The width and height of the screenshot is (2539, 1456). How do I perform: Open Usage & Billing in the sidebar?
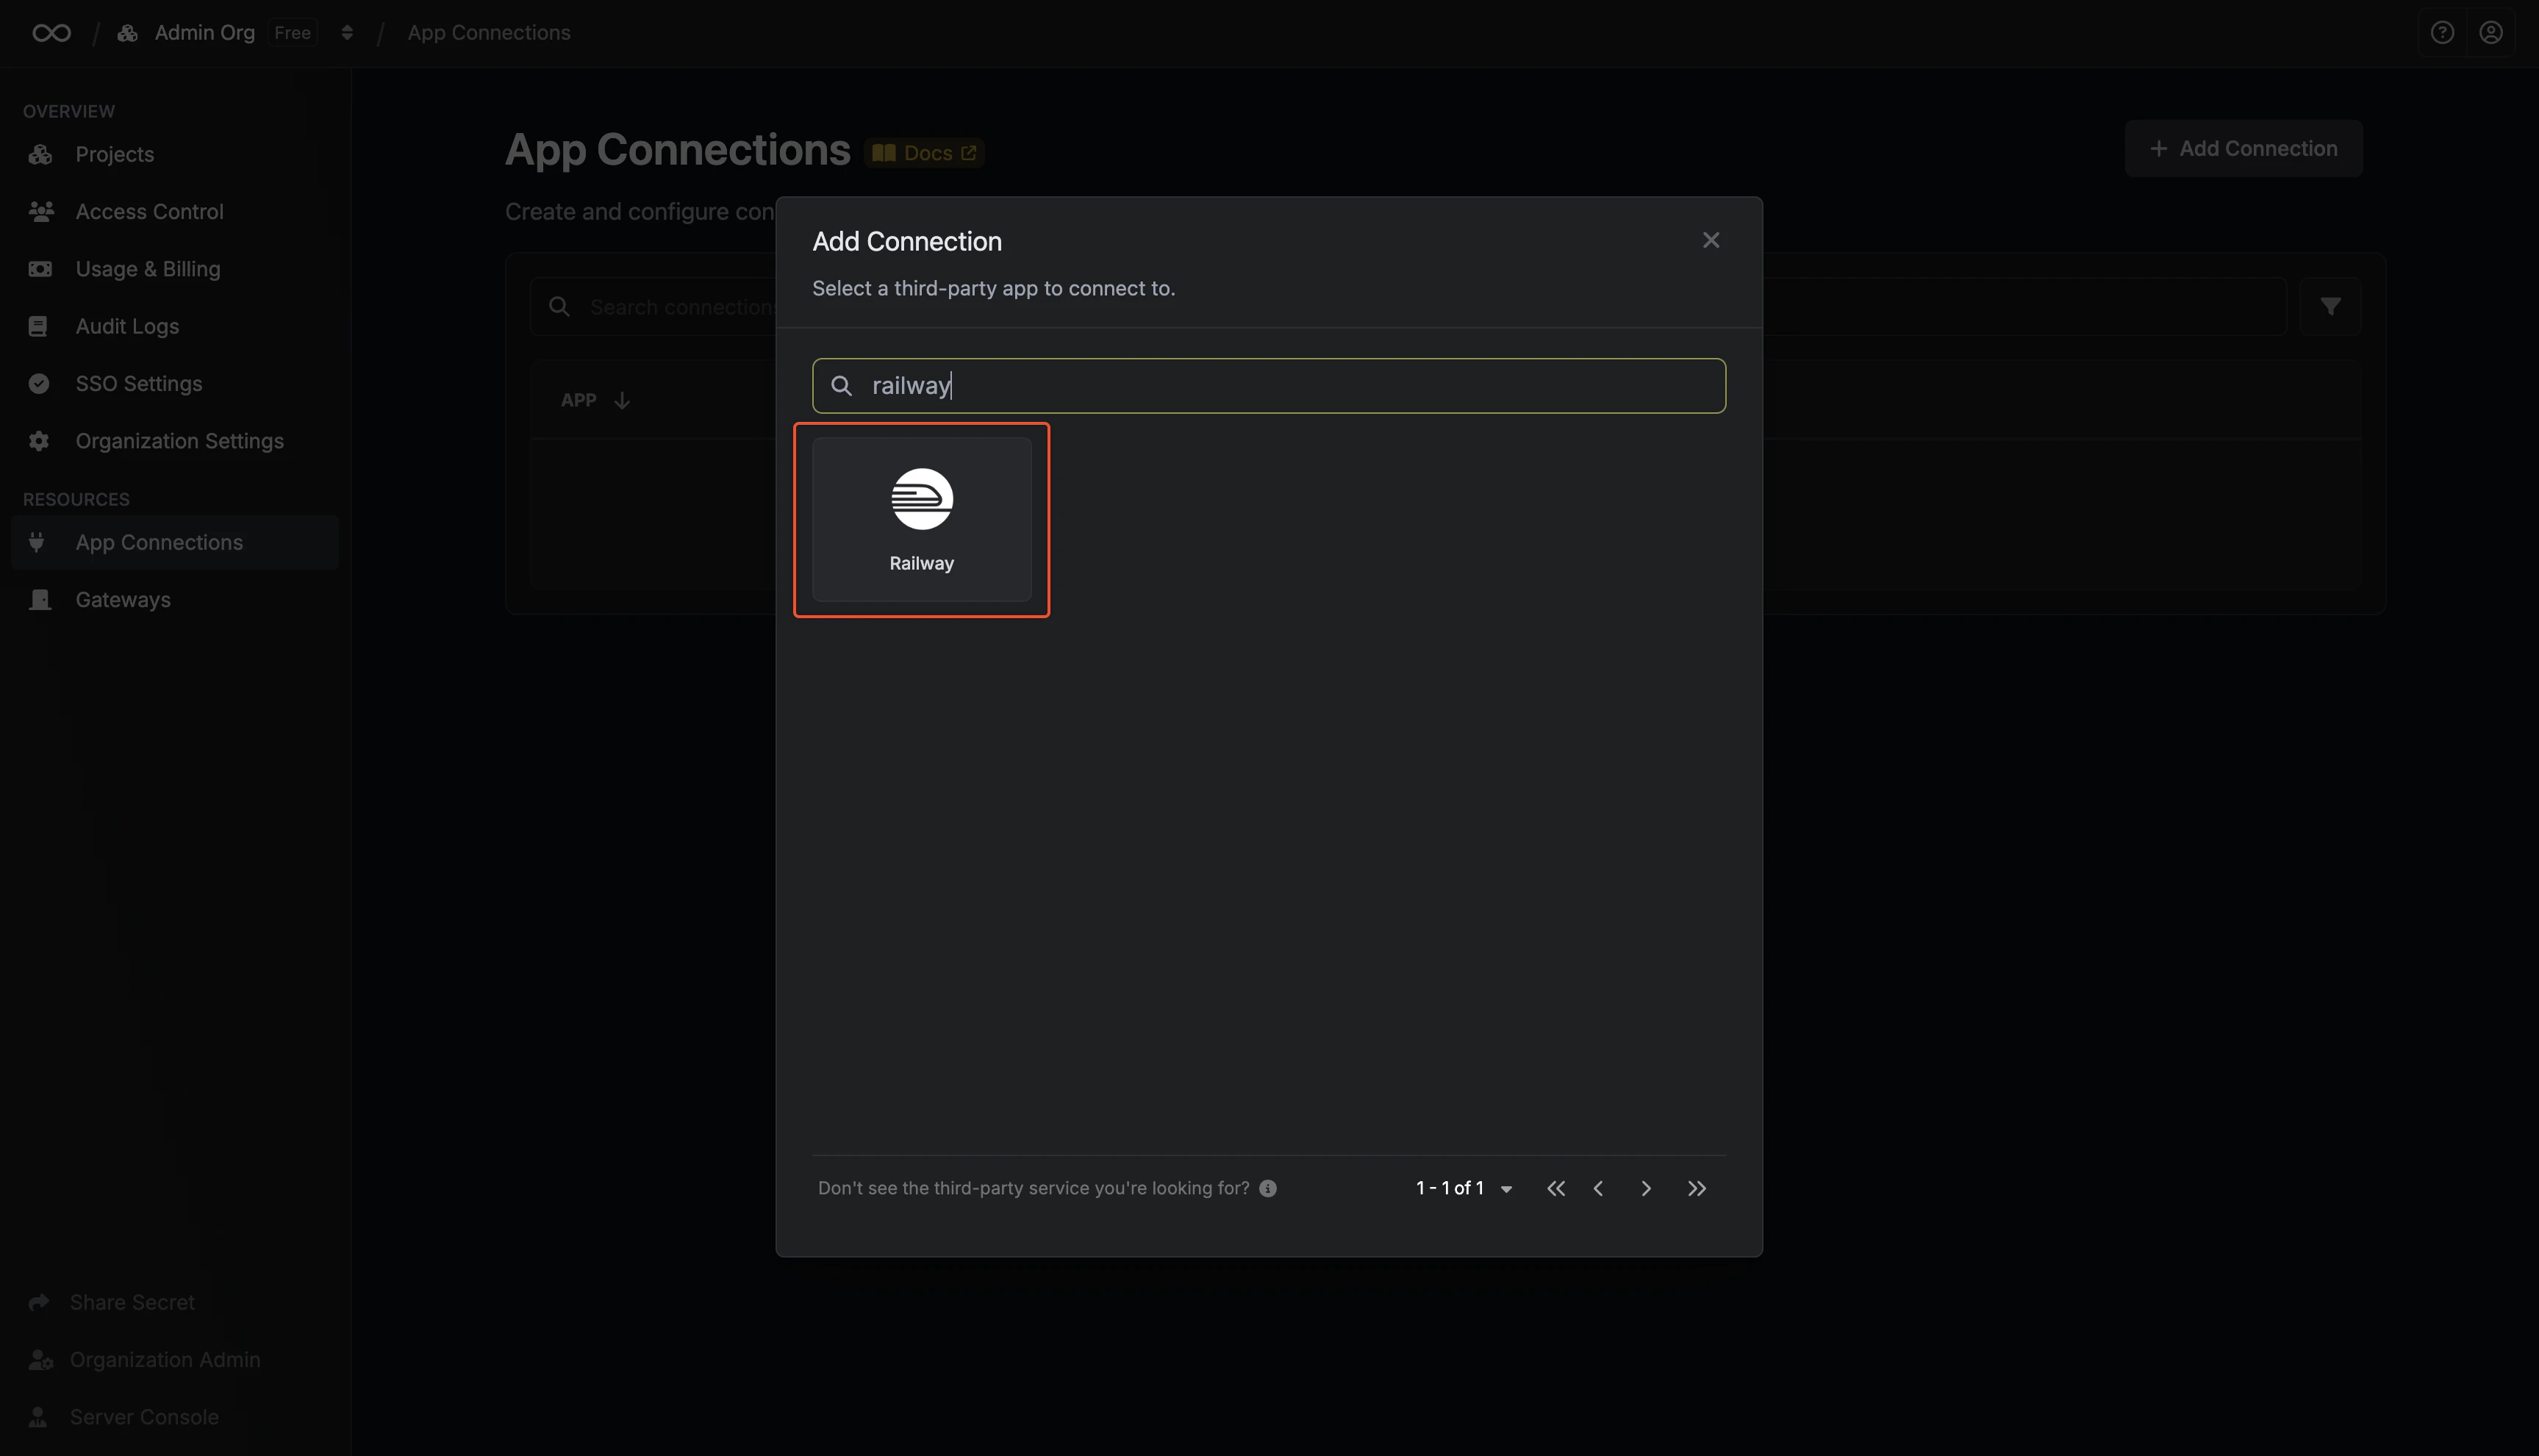click(175, 268)
